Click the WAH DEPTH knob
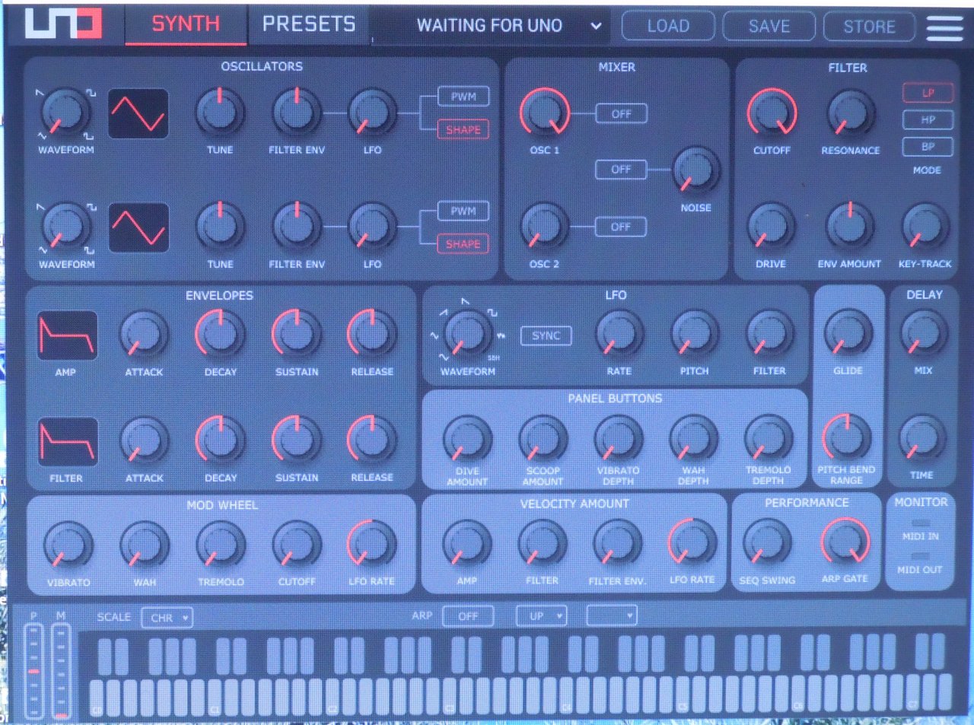The height and width of the screenshot is (725, 974). [x=693, y=439]
